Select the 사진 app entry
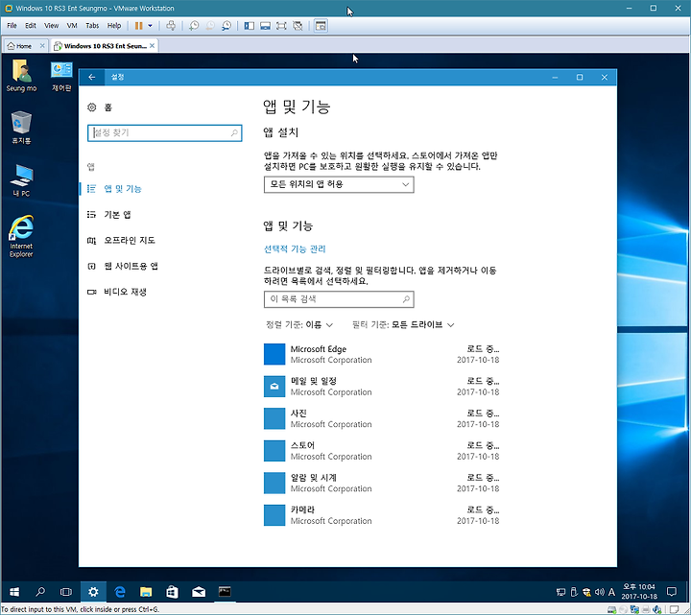This screenshot has width=691, height=615. point(382,418)
